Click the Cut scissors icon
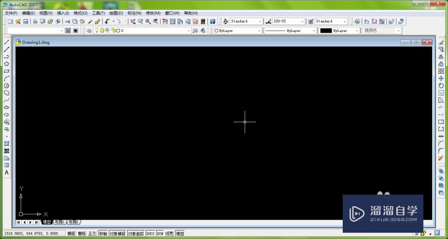 pos(68,21)
